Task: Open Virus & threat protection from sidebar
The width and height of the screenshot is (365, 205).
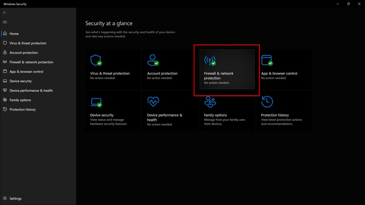Action: point(28,43)
